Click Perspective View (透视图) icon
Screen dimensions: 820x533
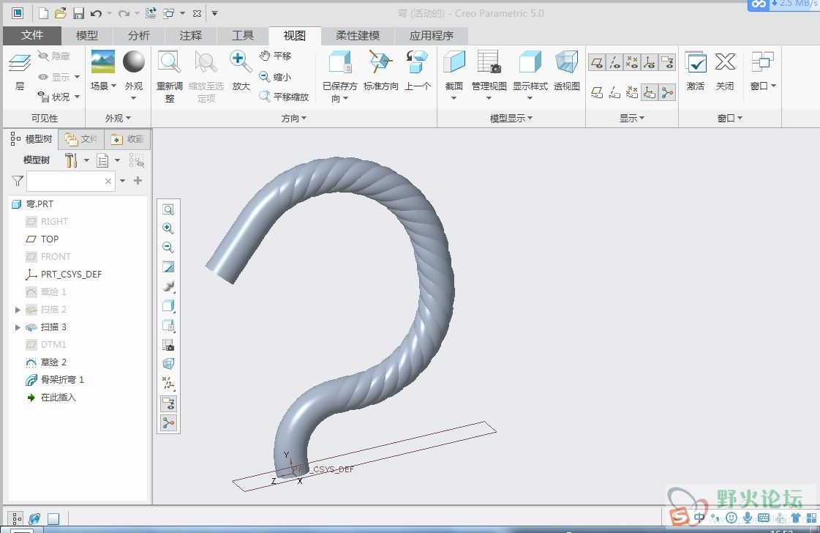566,71
